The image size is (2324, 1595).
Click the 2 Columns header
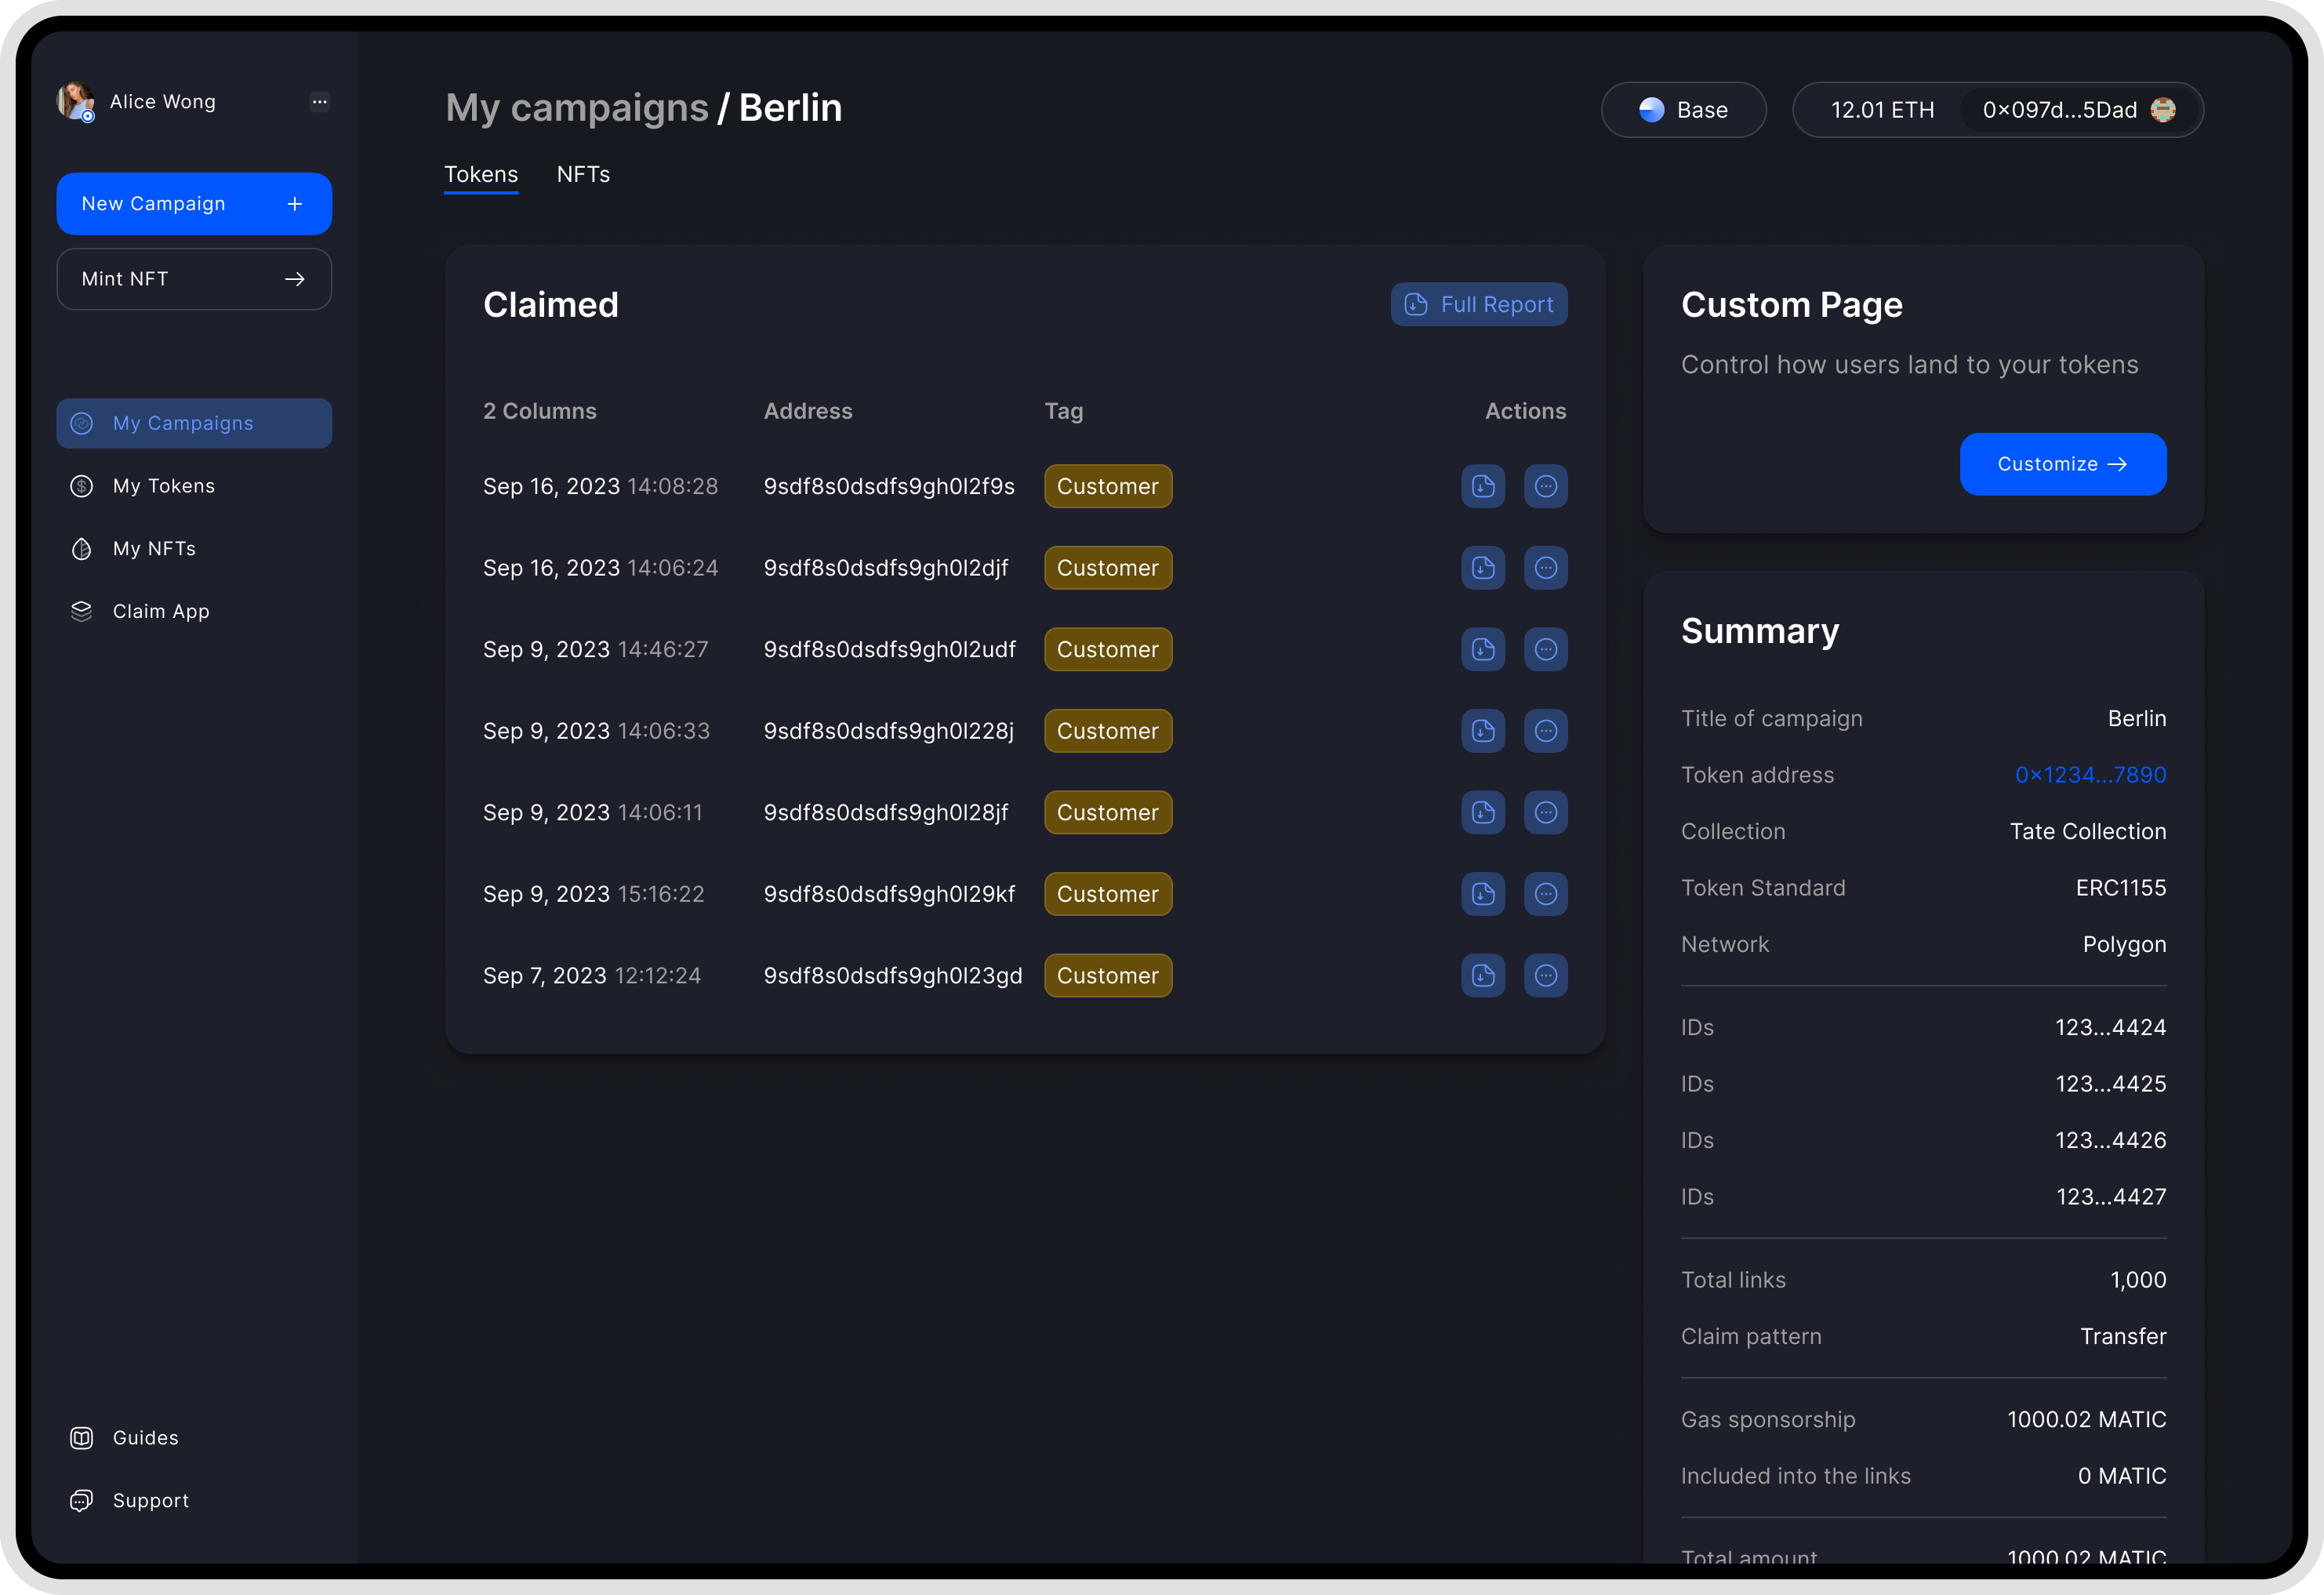[x=540, y=411]
